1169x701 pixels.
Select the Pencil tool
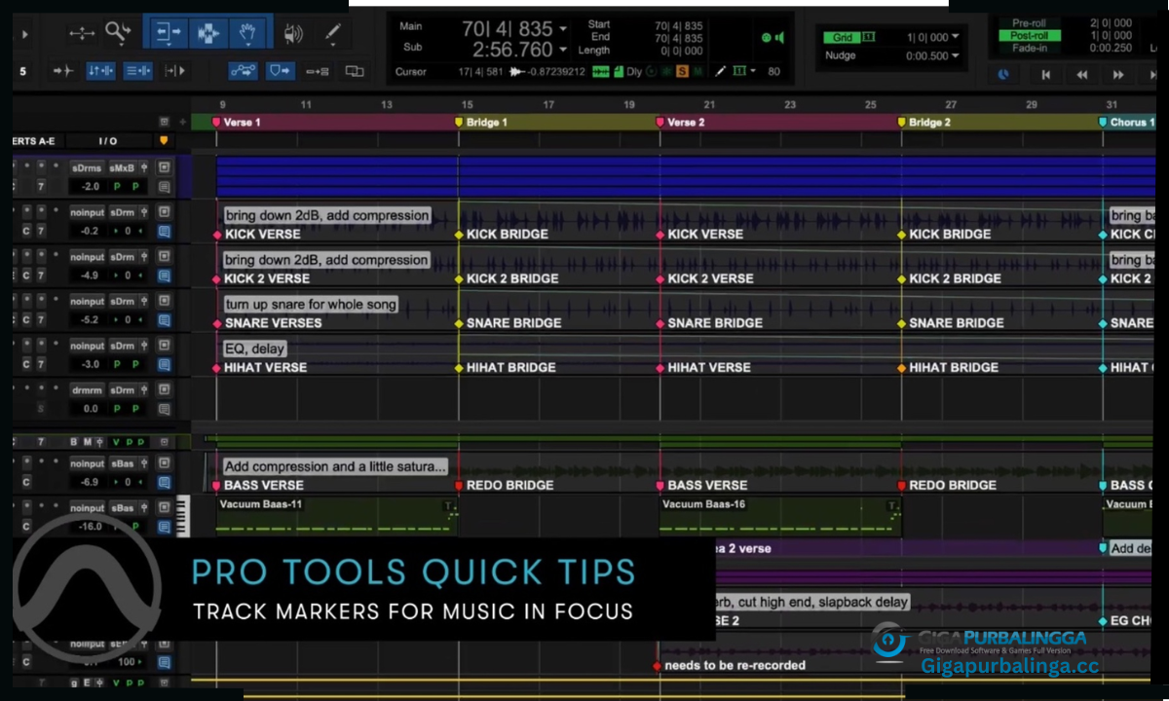tap(333, 33)
